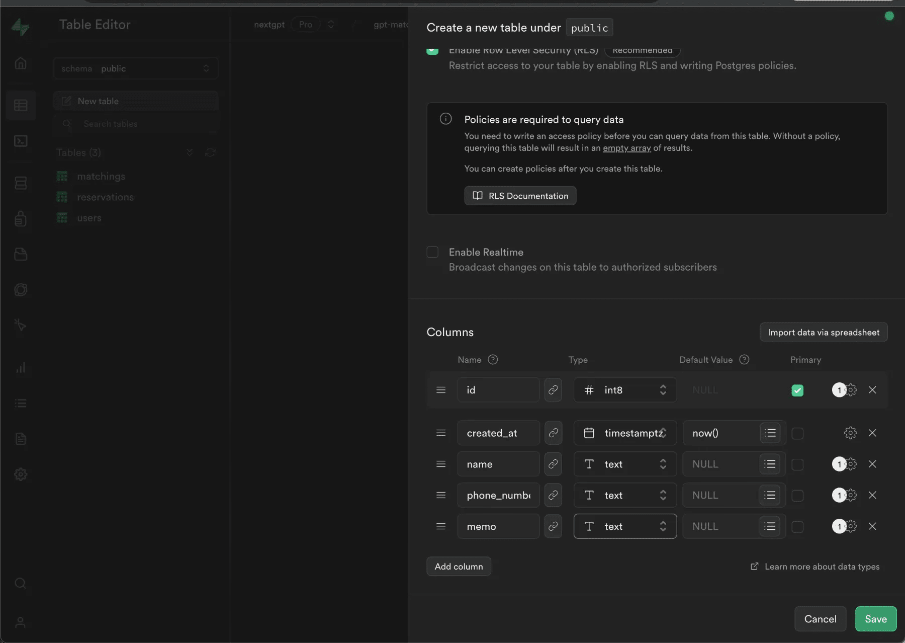Click the drag handle of phone_number row
Screen dimensions: 905x643
click(441, 495)
